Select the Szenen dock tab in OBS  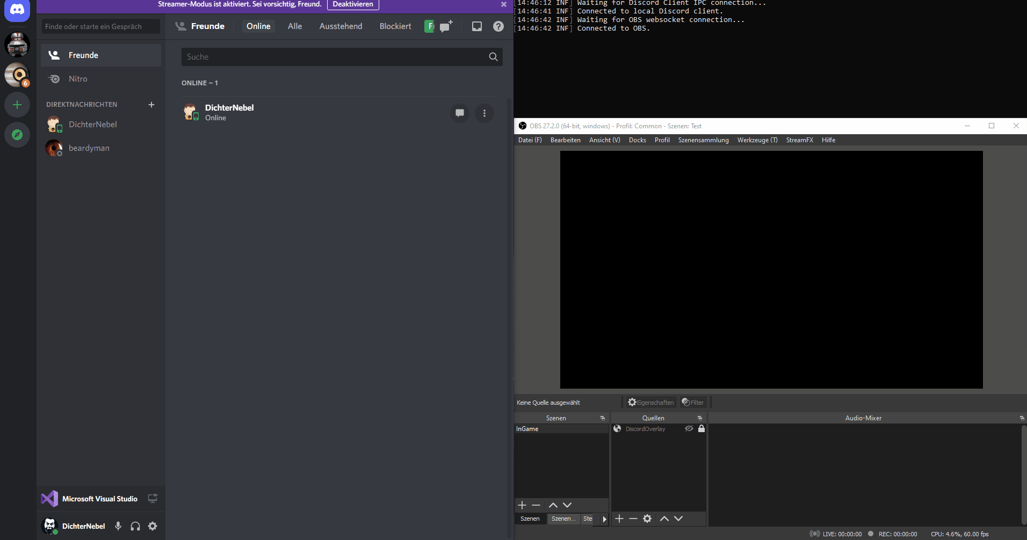(530, 519)
